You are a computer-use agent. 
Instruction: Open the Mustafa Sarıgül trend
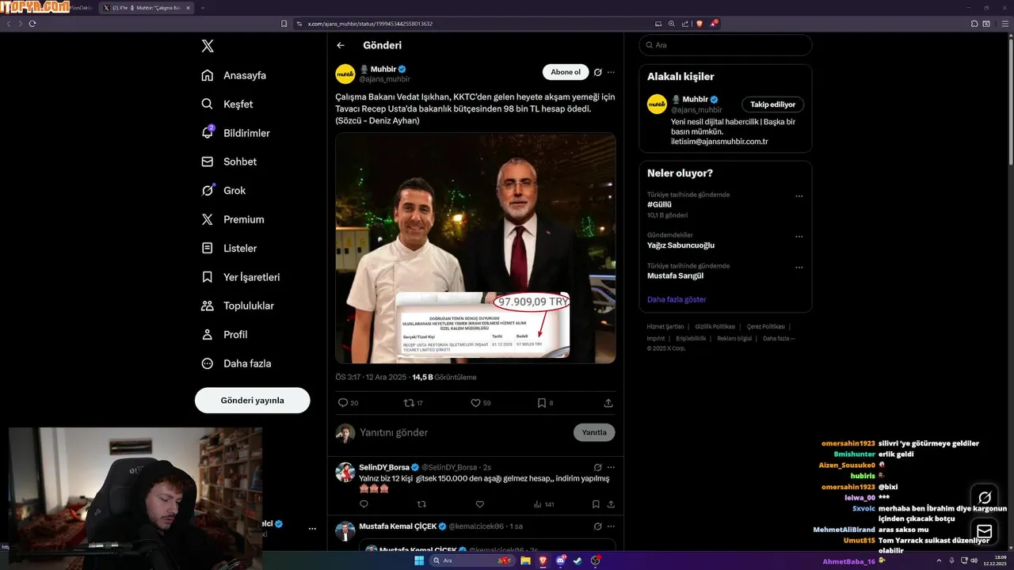click(x=675, y=275)
